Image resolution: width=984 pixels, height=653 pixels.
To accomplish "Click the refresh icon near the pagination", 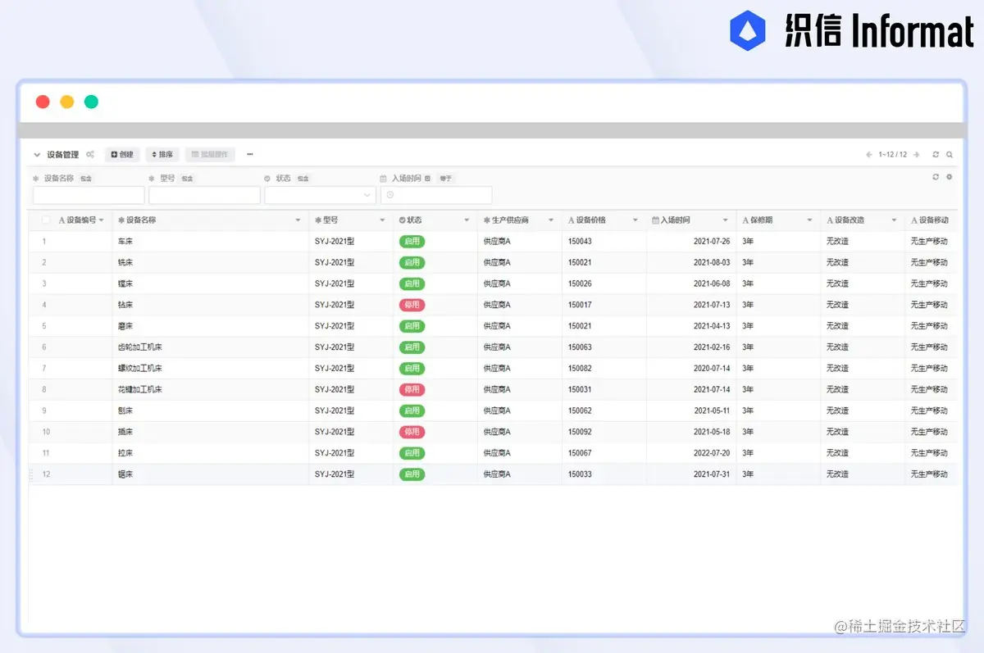I will (936, 154).
